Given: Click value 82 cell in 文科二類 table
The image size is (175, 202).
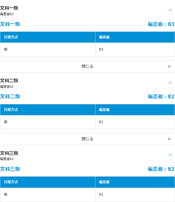Looking at the screenshot, I should pos(101,122).
